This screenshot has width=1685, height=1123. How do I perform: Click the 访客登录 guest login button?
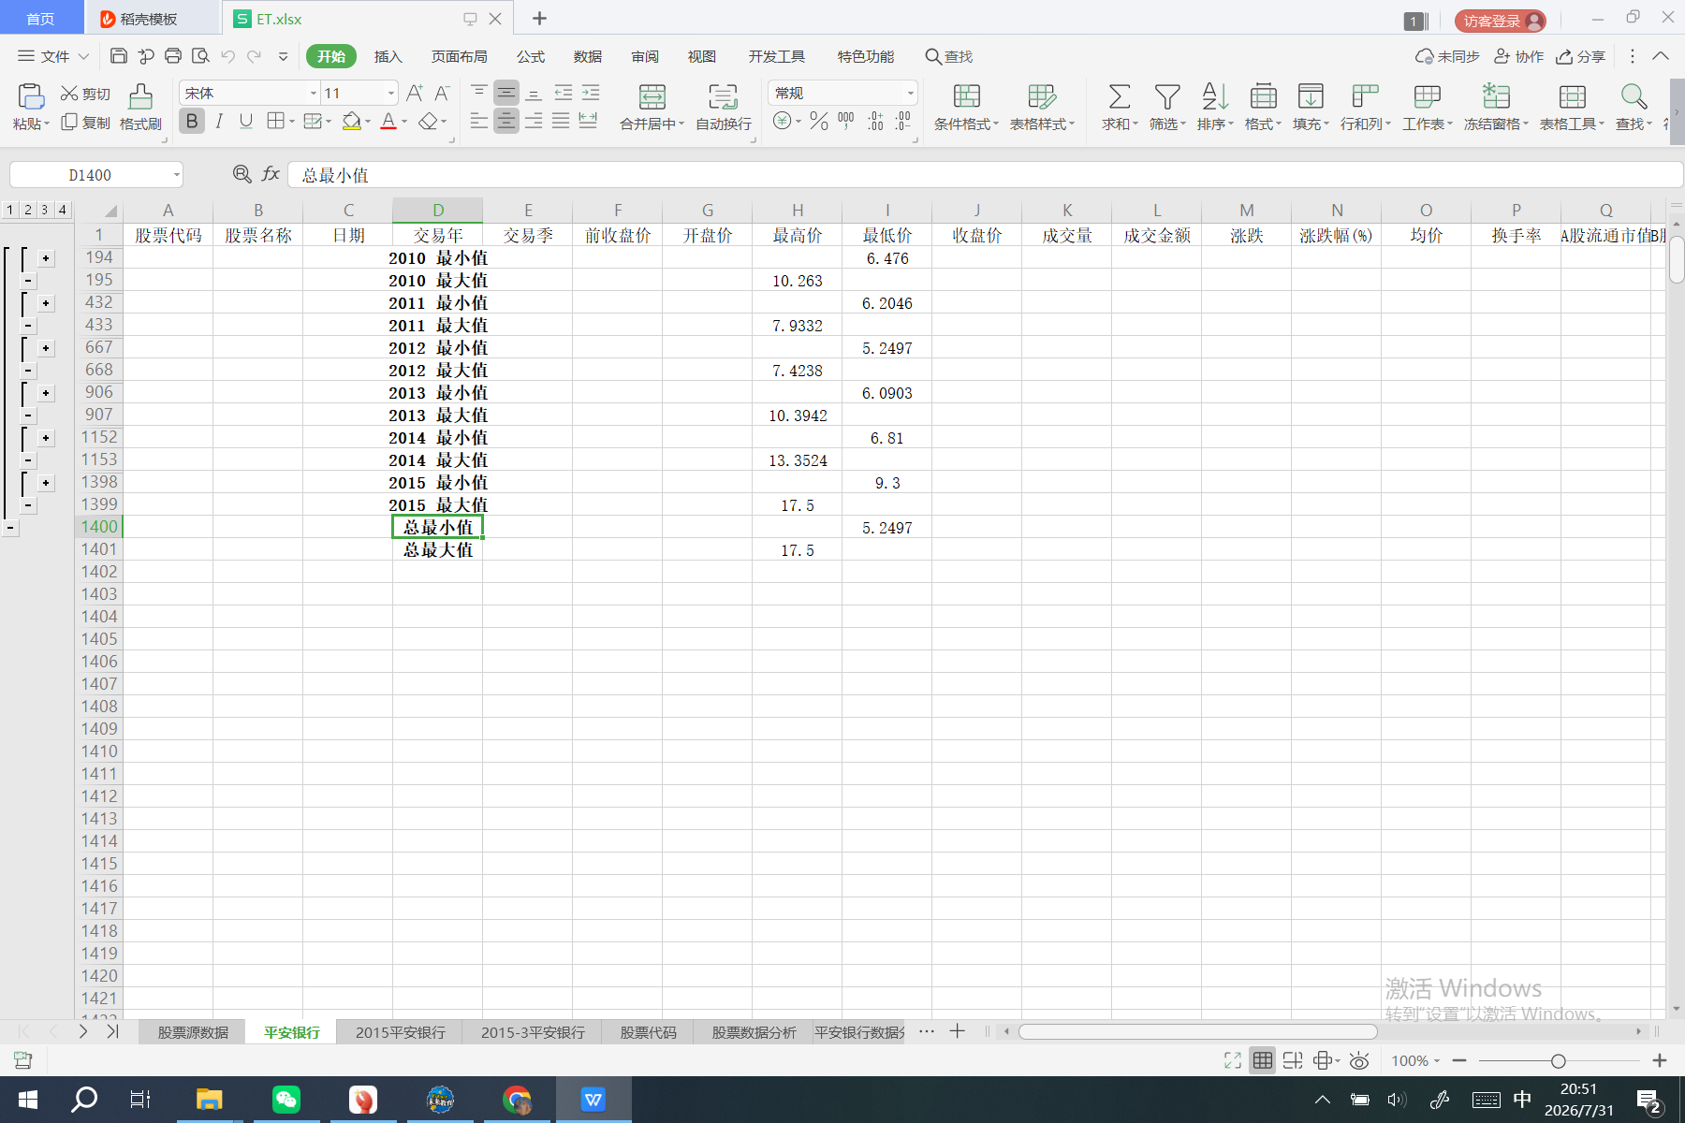[x=1500, y=21]
